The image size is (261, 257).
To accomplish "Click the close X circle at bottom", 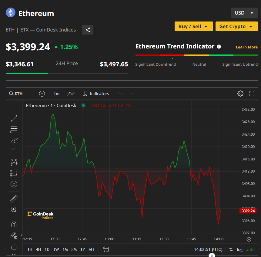I will [x=212, y=255].
